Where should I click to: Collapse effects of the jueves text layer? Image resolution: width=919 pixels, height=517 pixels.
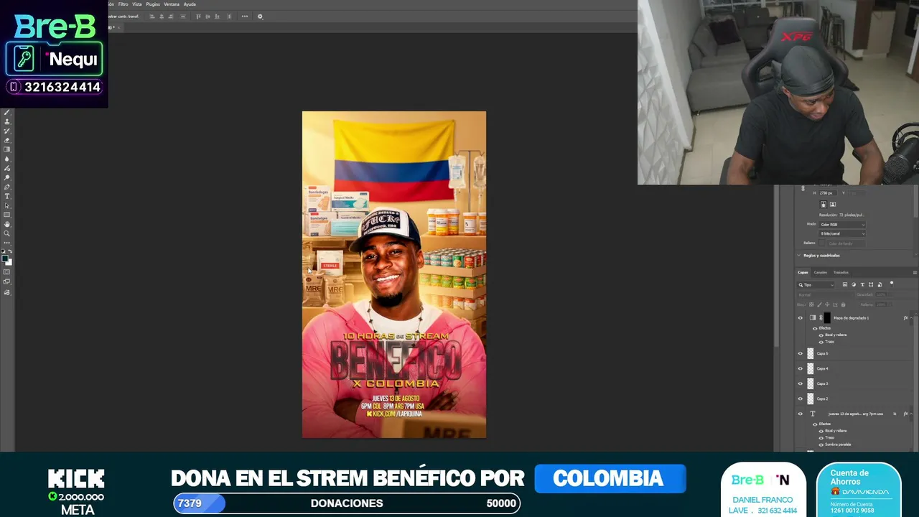click(x=912, y=414)
